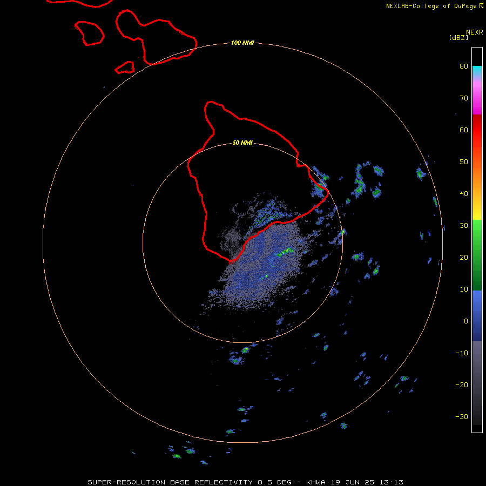The width and height of the screenshot is (486, 486).
Task: Click the 30 value on dBZ scale
Action: (464, 226)
